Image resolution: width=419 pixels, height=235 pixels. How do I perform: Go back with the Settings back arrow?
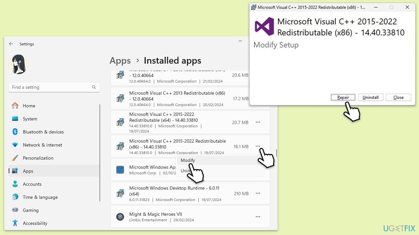(x=11, y=44)
